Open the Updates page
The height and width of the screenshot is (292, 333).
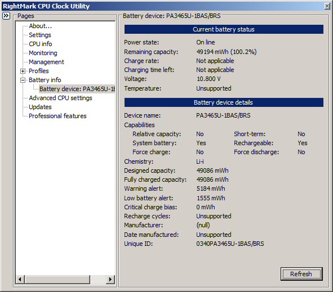pyautogui.click(x=40, y=107)
